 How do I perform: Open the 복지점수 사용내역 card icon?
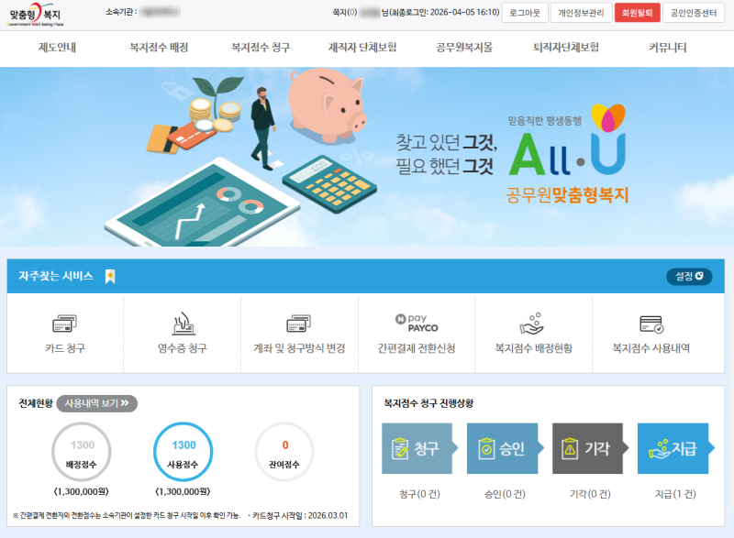coord(651,324)
